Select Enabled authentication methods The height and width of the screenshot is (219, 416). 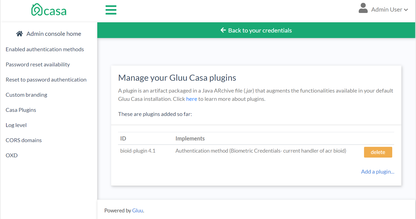45,49
